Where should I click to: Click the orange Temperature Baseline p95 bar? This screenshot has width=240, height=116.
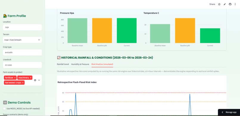185,31
